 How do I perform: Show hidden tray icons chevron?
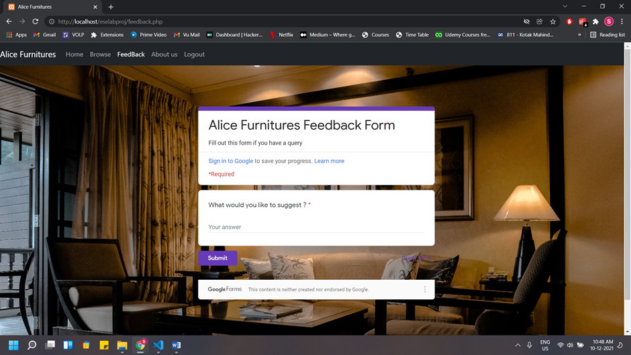pyautogui.click(x=518, y=346)
